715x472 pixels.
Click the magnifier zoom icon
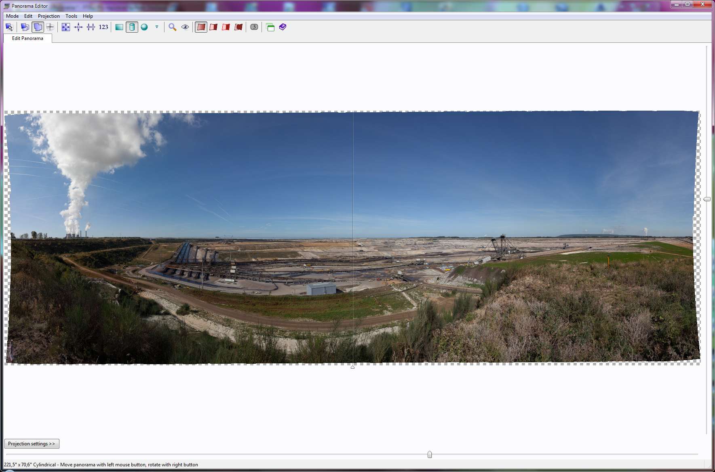tap(173, 27)
